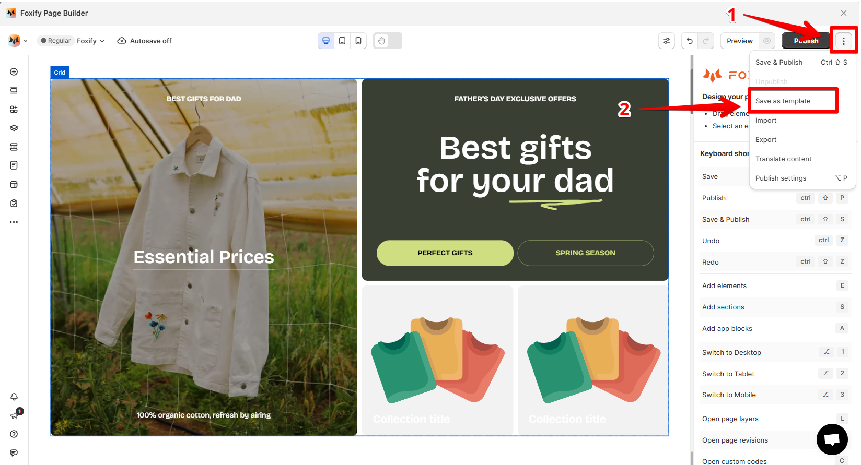Click the preview eye icon

(x=767, y=41)
